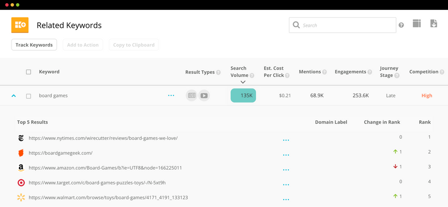Viewport: 448px width, 207px height.
Task: Click Add to Action button
Action: (83, 45)
